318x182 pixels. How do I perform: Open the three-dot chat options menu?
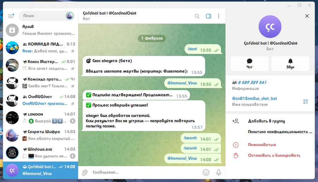218,16
